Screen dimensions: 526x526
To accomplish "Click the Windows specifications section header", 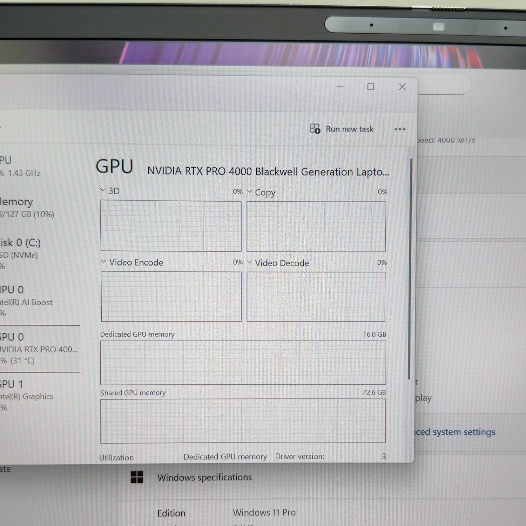I will pos(204,477).
